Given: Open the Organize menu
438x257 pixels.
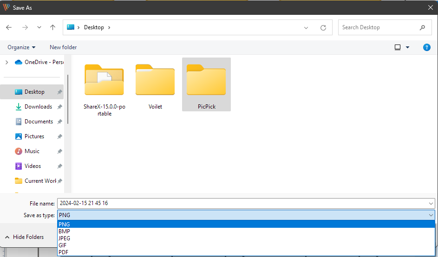Looking at the screenshot, I should [21, 47].
